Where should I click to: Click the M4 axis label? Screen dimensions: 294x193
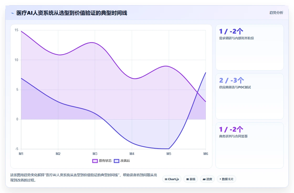click(132, 154)
